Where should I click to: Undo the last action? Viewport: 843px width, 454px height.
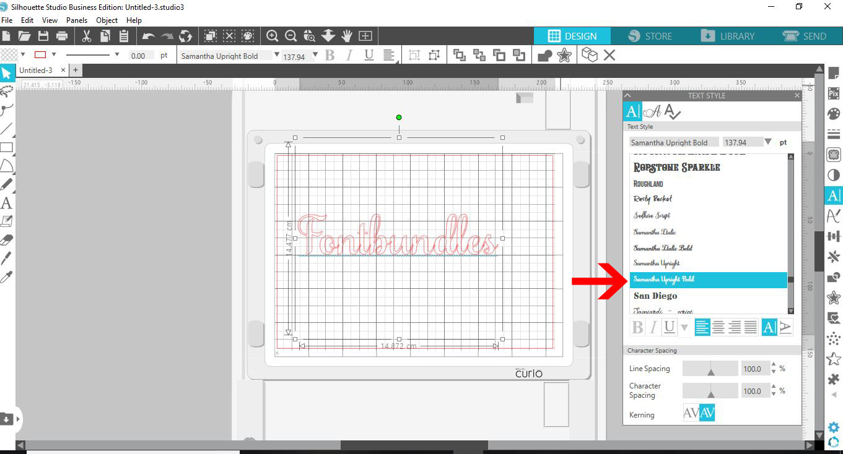tap(148, 36)
